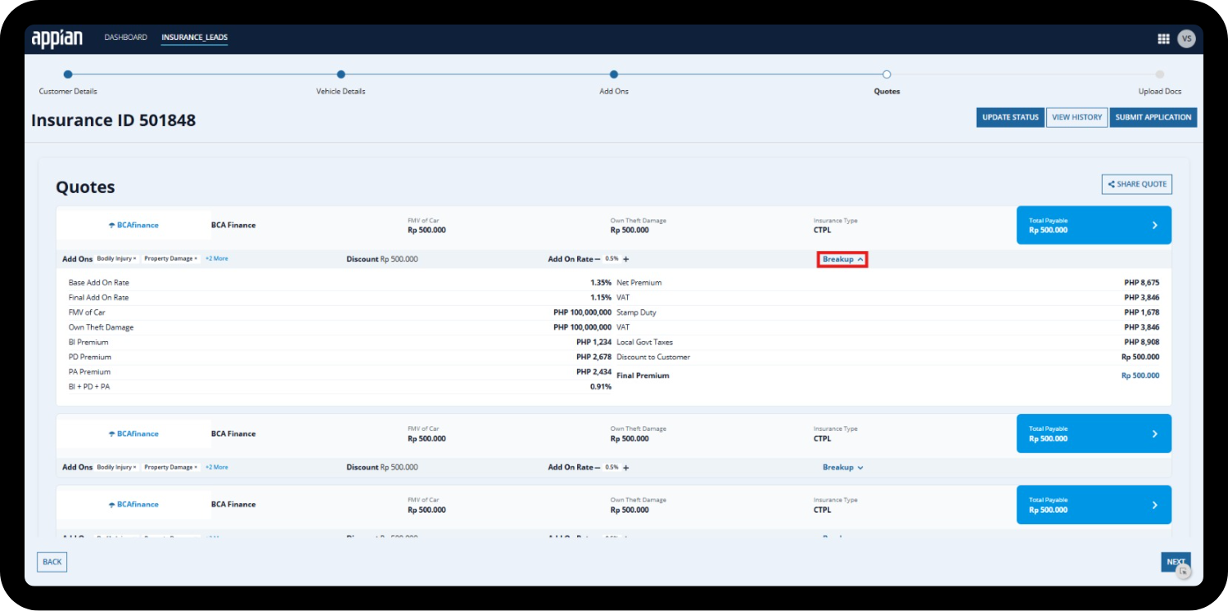
Task: Click the Appian logo
Action: 57,38
